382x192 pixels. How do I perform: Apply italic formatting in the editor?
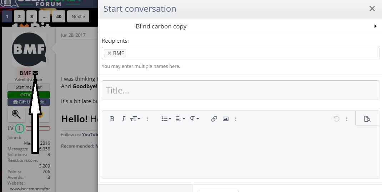(x=123, y=119)
